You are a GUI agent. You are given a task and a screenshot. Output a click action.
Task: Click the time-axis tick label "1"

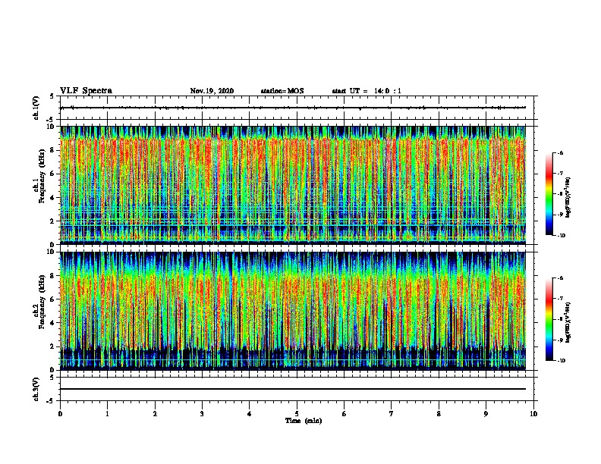(x=107, y=413)
